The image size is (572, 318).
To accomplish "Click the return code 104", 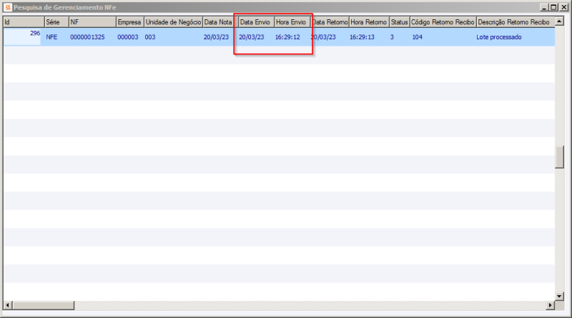I will click(x=418, y=37).
